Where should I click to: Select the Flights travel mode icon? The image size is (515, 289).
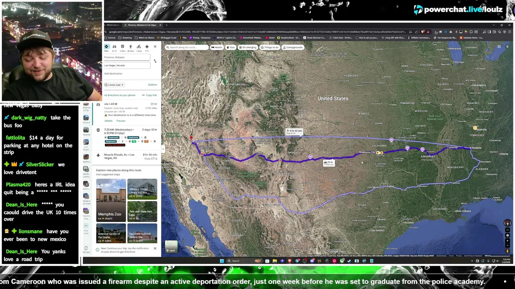pos(147,47)
